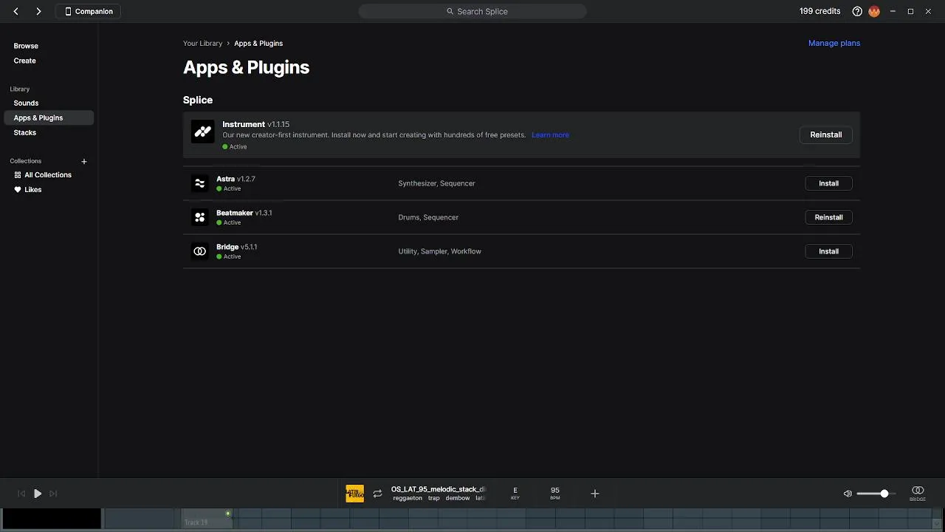
Task: Reinstall the Instrument plugin
Action: (826, 134)
